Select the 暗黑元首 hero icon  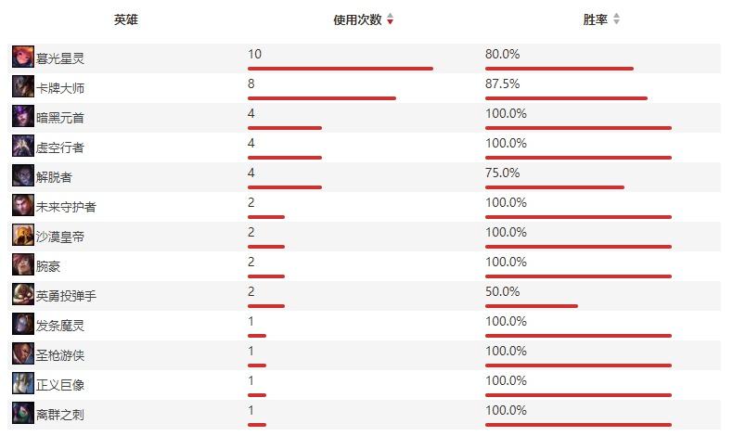(23, 117)
